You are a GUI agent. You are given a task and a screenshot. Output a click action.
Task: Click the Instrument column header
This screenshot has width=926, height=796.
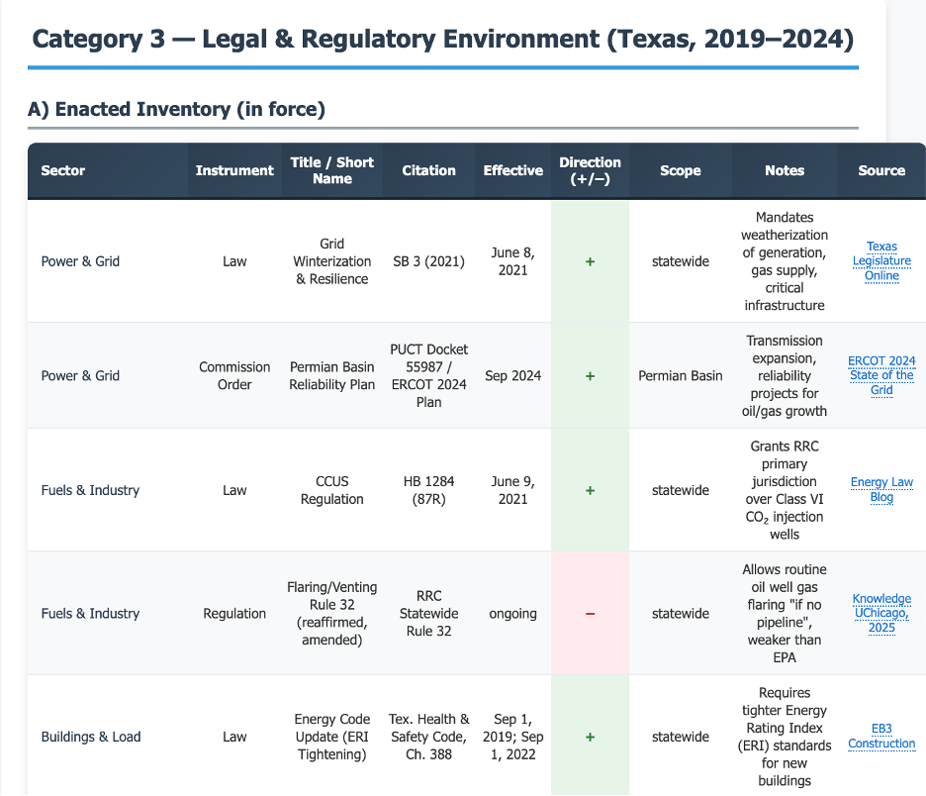pos(234,170)
